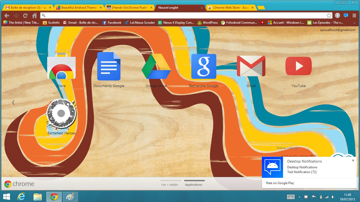
Task: Bookmark this page with the star icon
Action: click(x=329, y=16)
